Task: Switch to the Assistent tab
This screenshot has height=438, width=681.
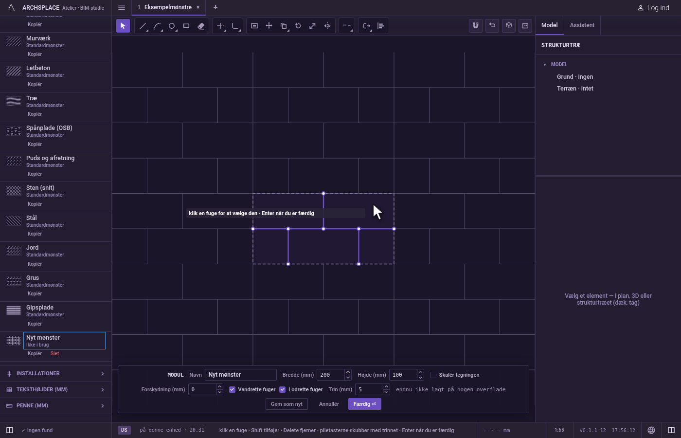Action: [582, 25]
